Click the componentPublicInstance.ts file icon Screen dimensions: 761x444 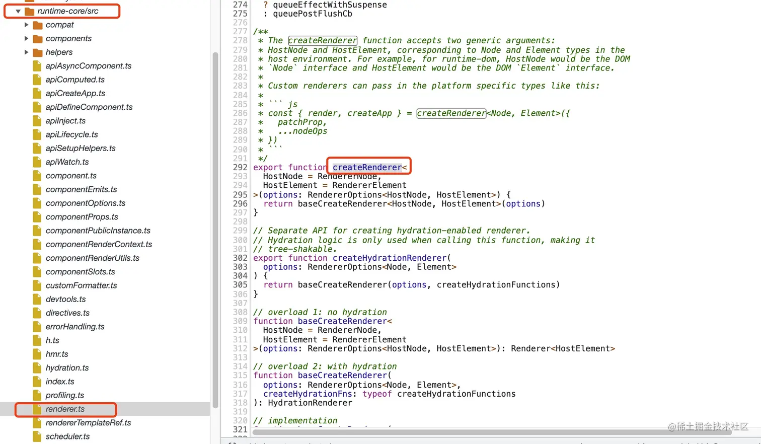point(37,231)
